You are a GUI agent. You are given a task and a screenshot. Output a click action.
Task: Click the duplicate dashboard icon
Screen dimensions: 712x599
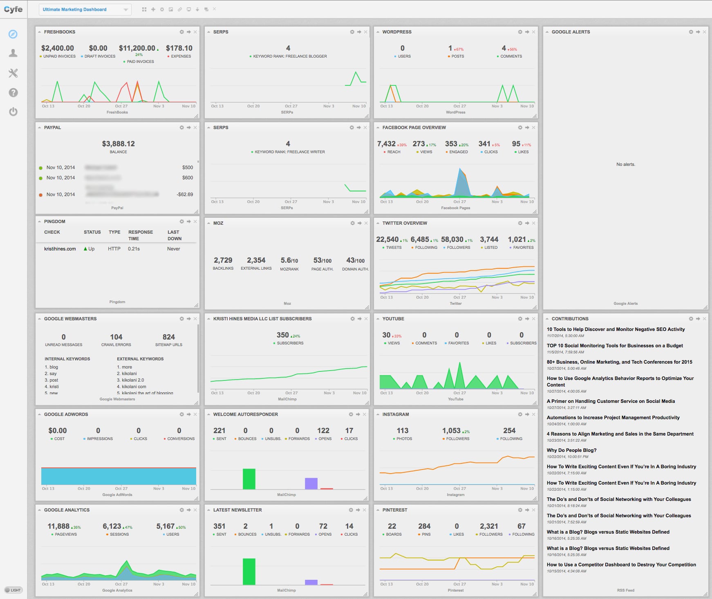click(x=206, y=9)
